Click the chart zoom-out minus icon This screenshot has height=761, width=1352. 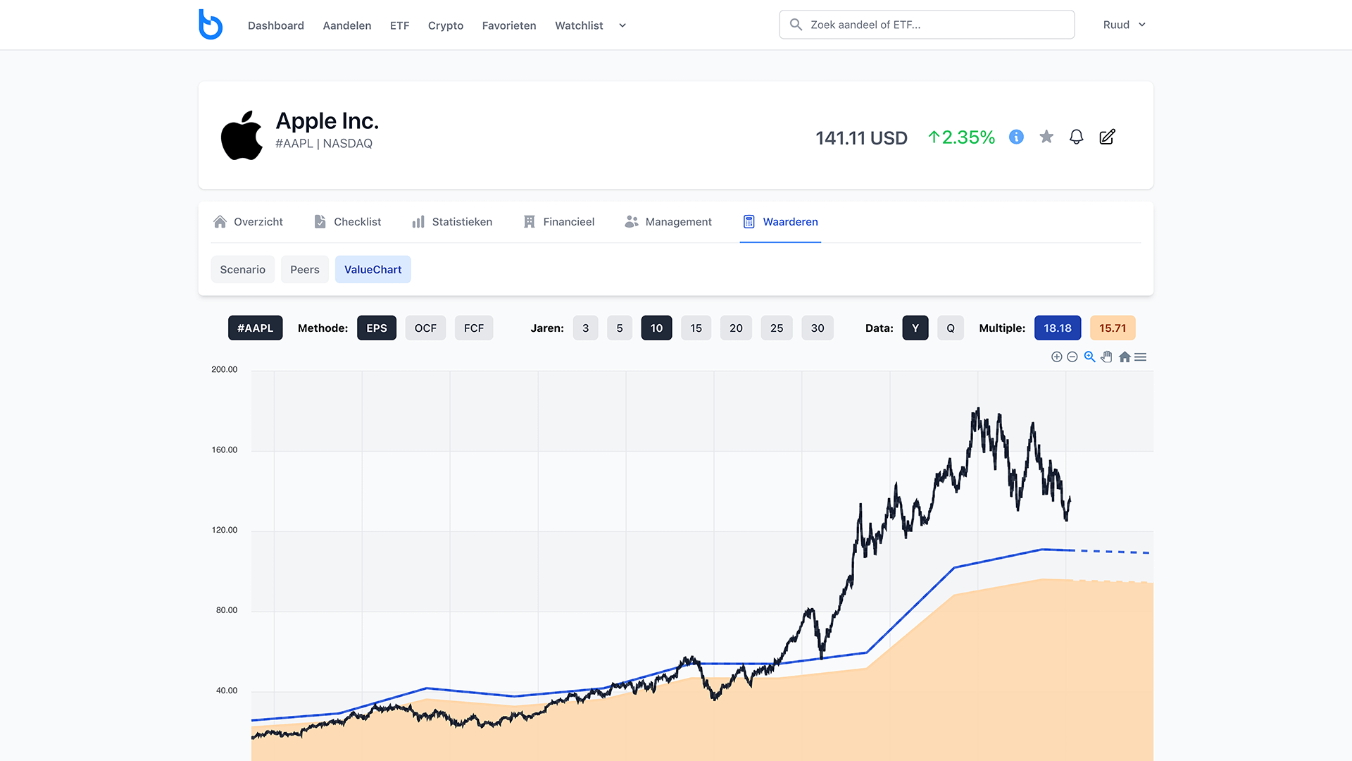[x=1072, y=357]
